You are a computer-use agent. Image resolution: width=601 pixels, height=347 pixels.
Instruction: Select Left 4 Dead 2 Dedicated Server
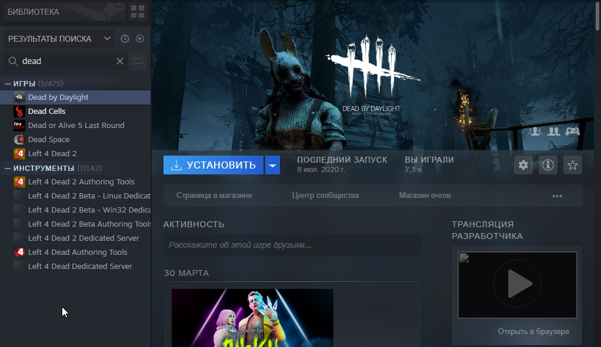[75, 238]
